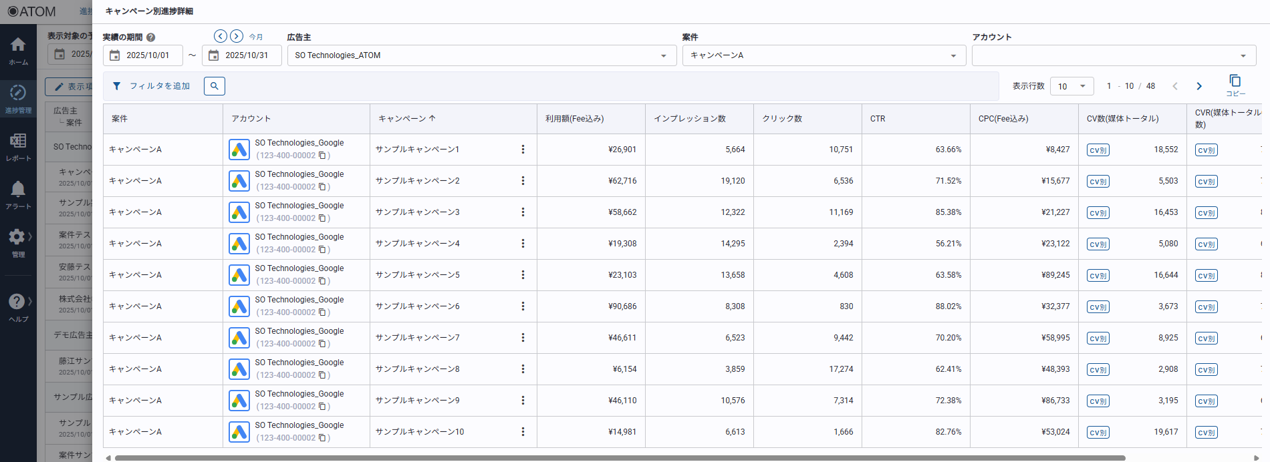Open the Help question mark icon

pos(17,302)
